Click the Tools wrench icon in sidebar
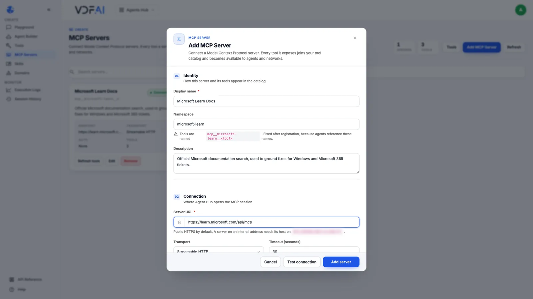The width and height of the screenshot is (533, 299). tap(9, 46)
